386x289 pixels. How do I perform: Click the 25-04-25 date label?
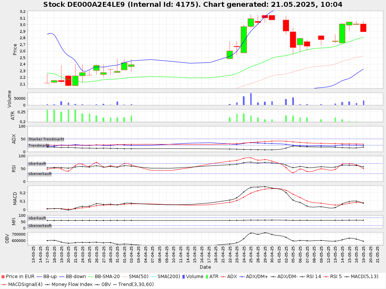coord(251,255)
